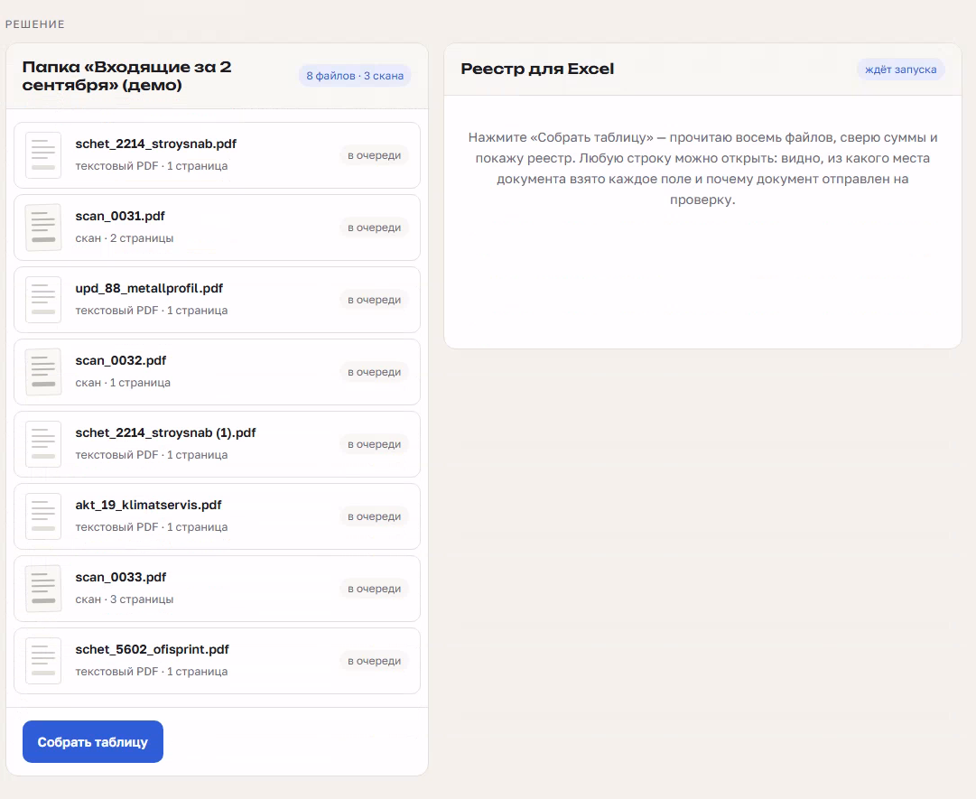Image resolution: width=976 pixels, height=799 pixels.
Task: Click the «скан · 3 страницы» description
Action: pos(125,599)
